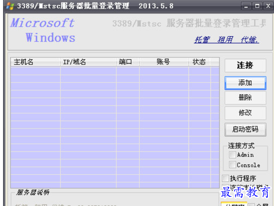The height and width of the screenshot is (206, 274).
Task: Open the 代维 maintenance link
Action: point(249,40)
